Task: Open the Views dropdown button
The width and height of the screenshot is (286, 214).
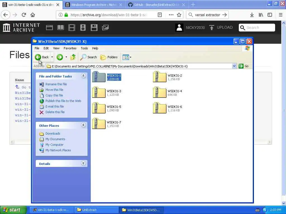Action: [127, 57]
